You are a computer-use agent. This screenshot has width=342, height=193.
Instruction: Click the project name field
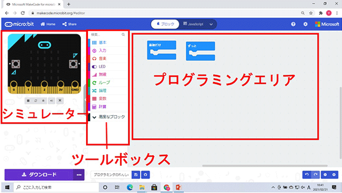click(111, 175)
